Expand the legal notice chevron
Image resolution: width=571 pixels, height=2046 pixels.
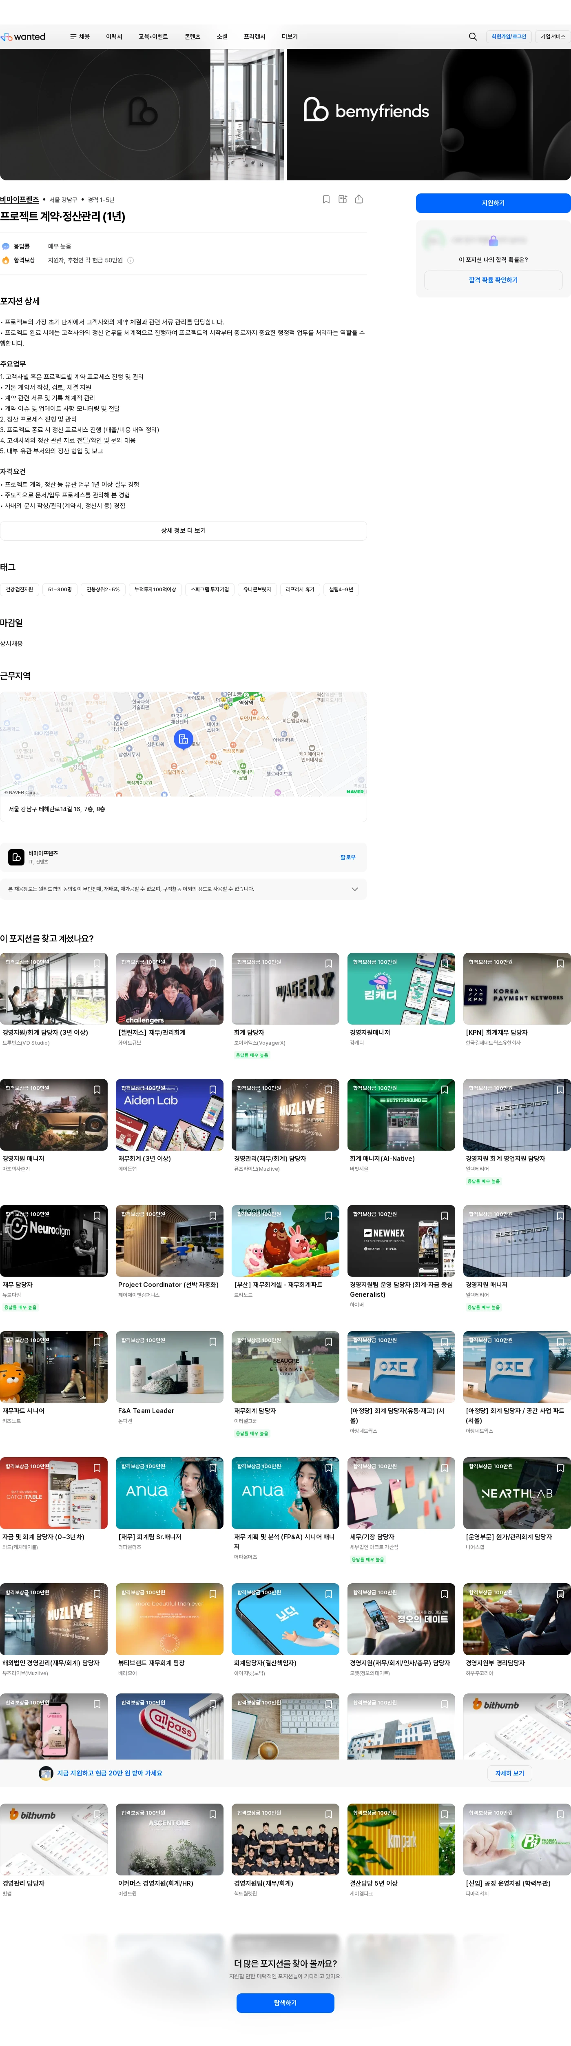[x=354, y=889]
